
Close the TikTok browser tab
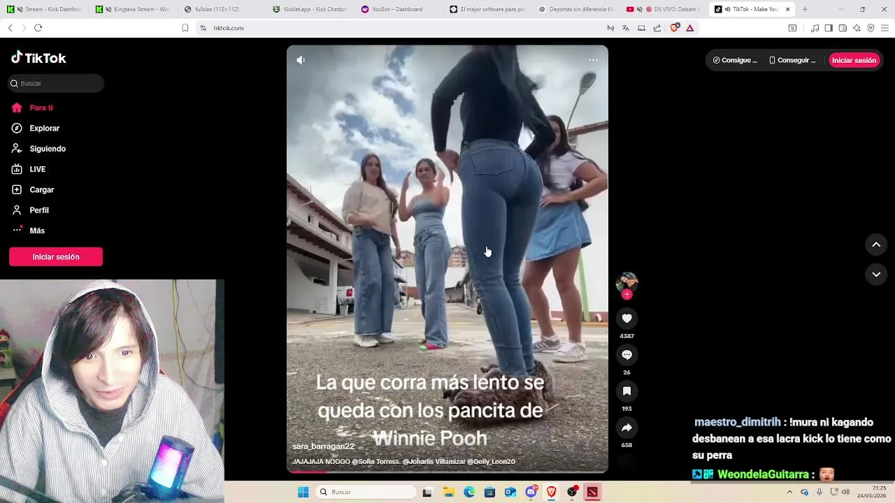coord(788,9)
